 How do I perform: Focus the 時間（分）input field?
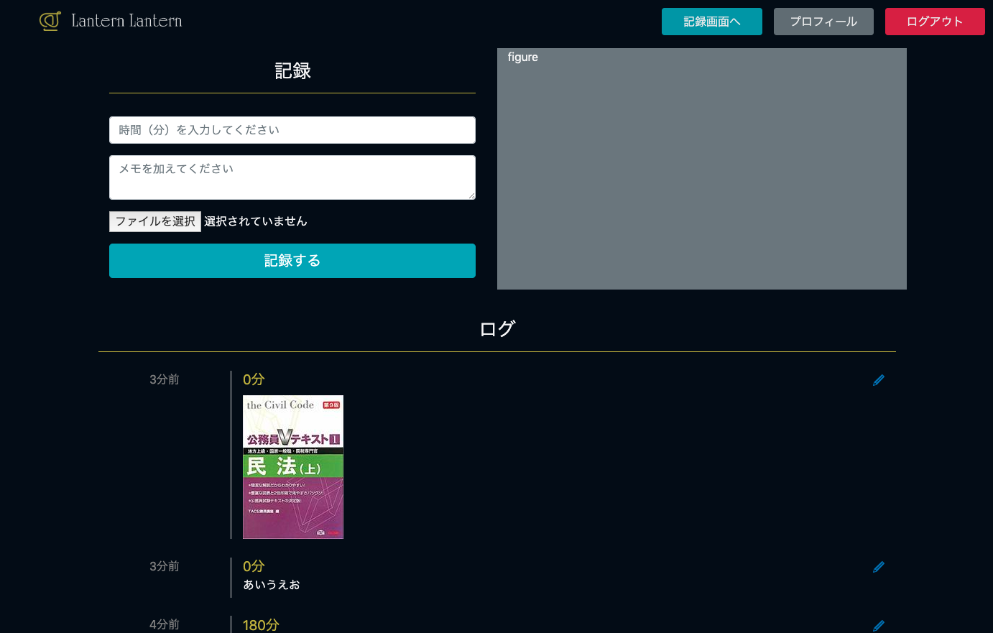(292, 130)
